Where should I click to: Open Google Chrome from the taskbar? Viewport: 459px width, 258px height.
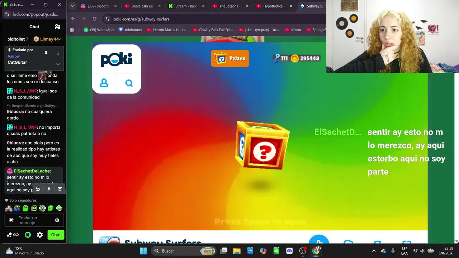coord(316,251)
